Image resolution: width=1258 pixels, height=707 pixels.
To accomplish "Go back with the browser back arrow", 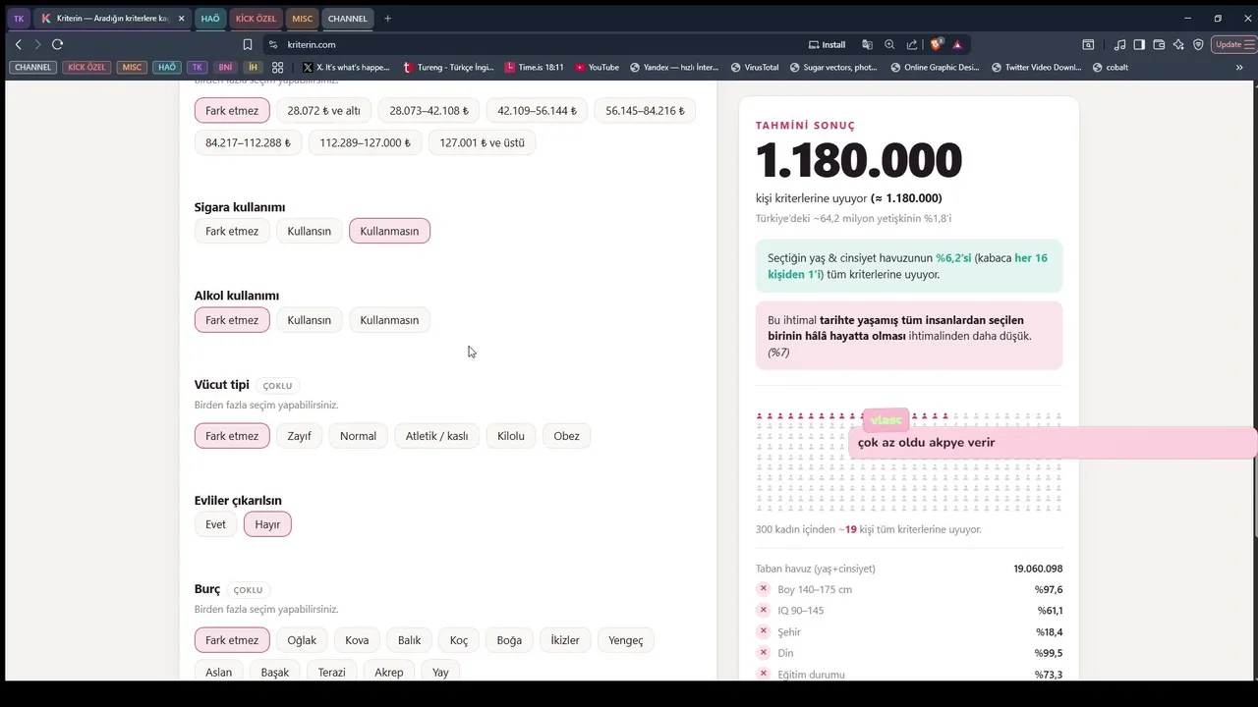I will (x=18, y=44).
